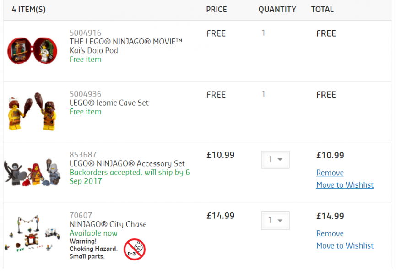The width and height of the screenshot is (396, 271).
Task: Click the Iconic Cave Set thumbnail
Action: pos(33,111)
